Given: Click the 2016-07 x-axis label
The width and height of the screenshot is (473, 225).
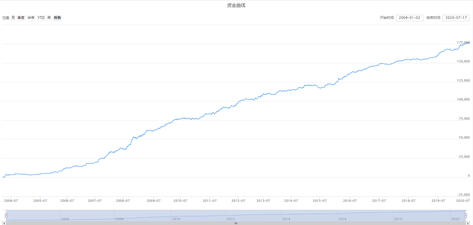Looking at the screenshot, I should pos(350,201).
